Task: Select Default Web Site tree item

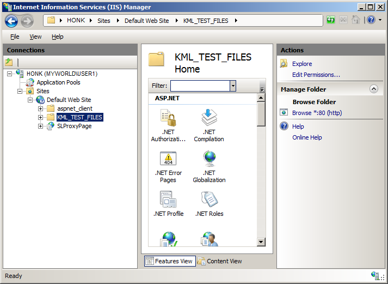Action: [x=69, y=100]
